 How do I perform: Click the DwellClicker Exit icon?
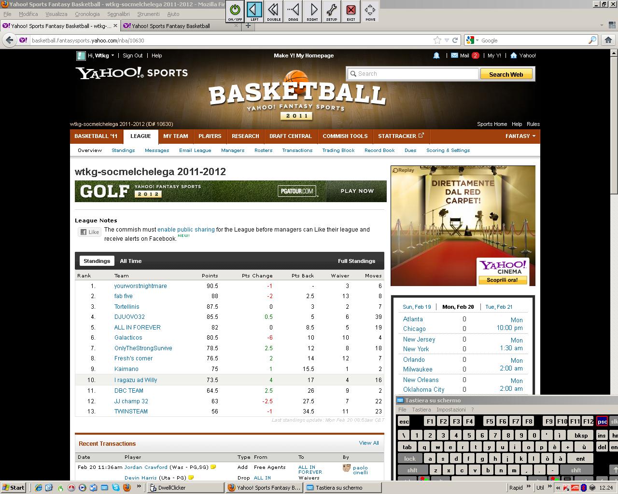[x=351, y=11]
